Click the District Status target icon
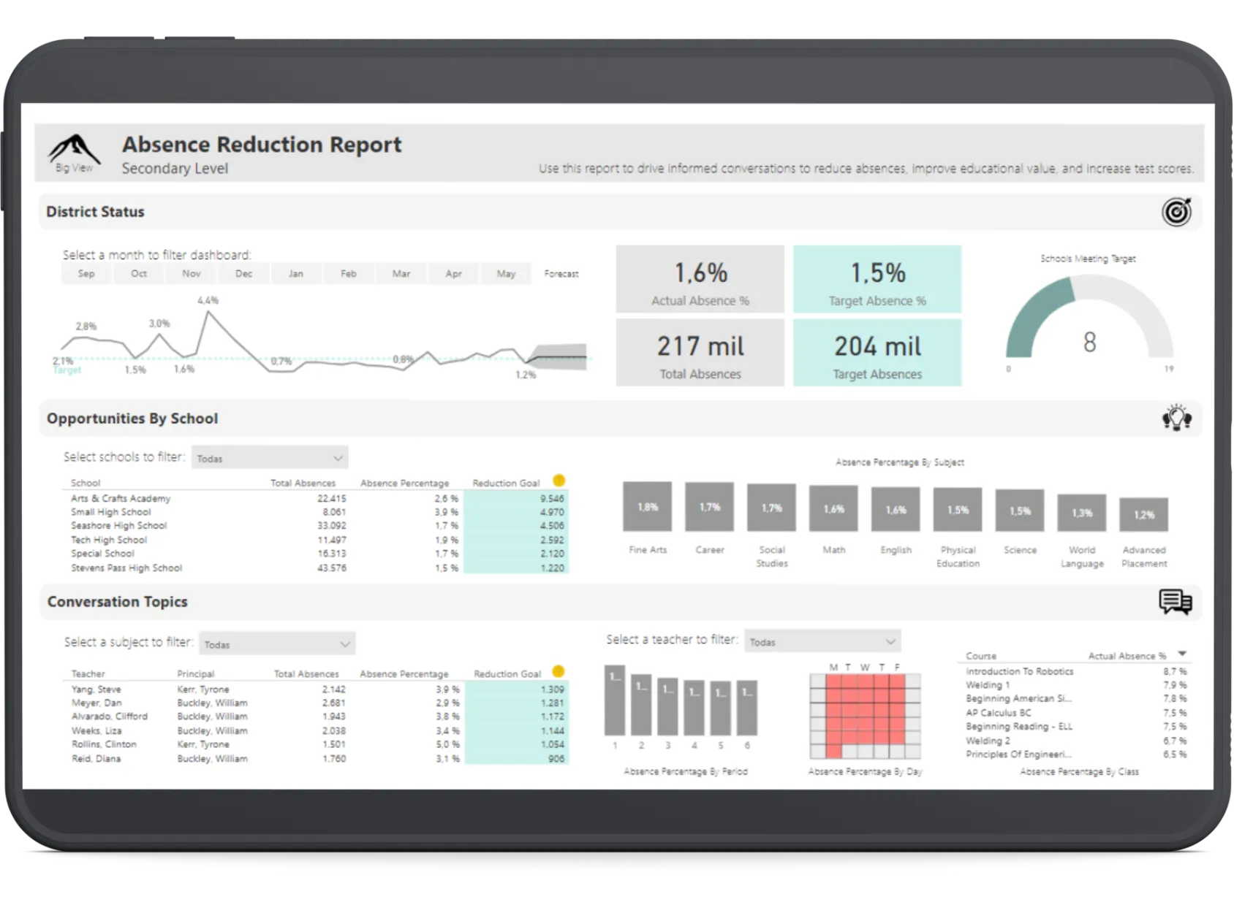This screenshot has height=913, width=1234. (x=1176, y=212)
